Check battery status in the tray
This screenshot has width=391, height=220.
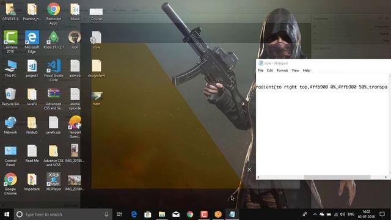pyautogui.click(x=329, y=215)
